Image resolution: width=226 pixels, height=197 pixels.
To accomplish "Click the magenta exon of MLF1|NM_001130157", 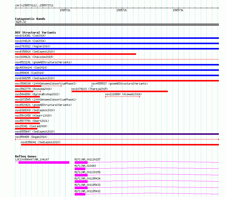I will (x=81, y=162).
